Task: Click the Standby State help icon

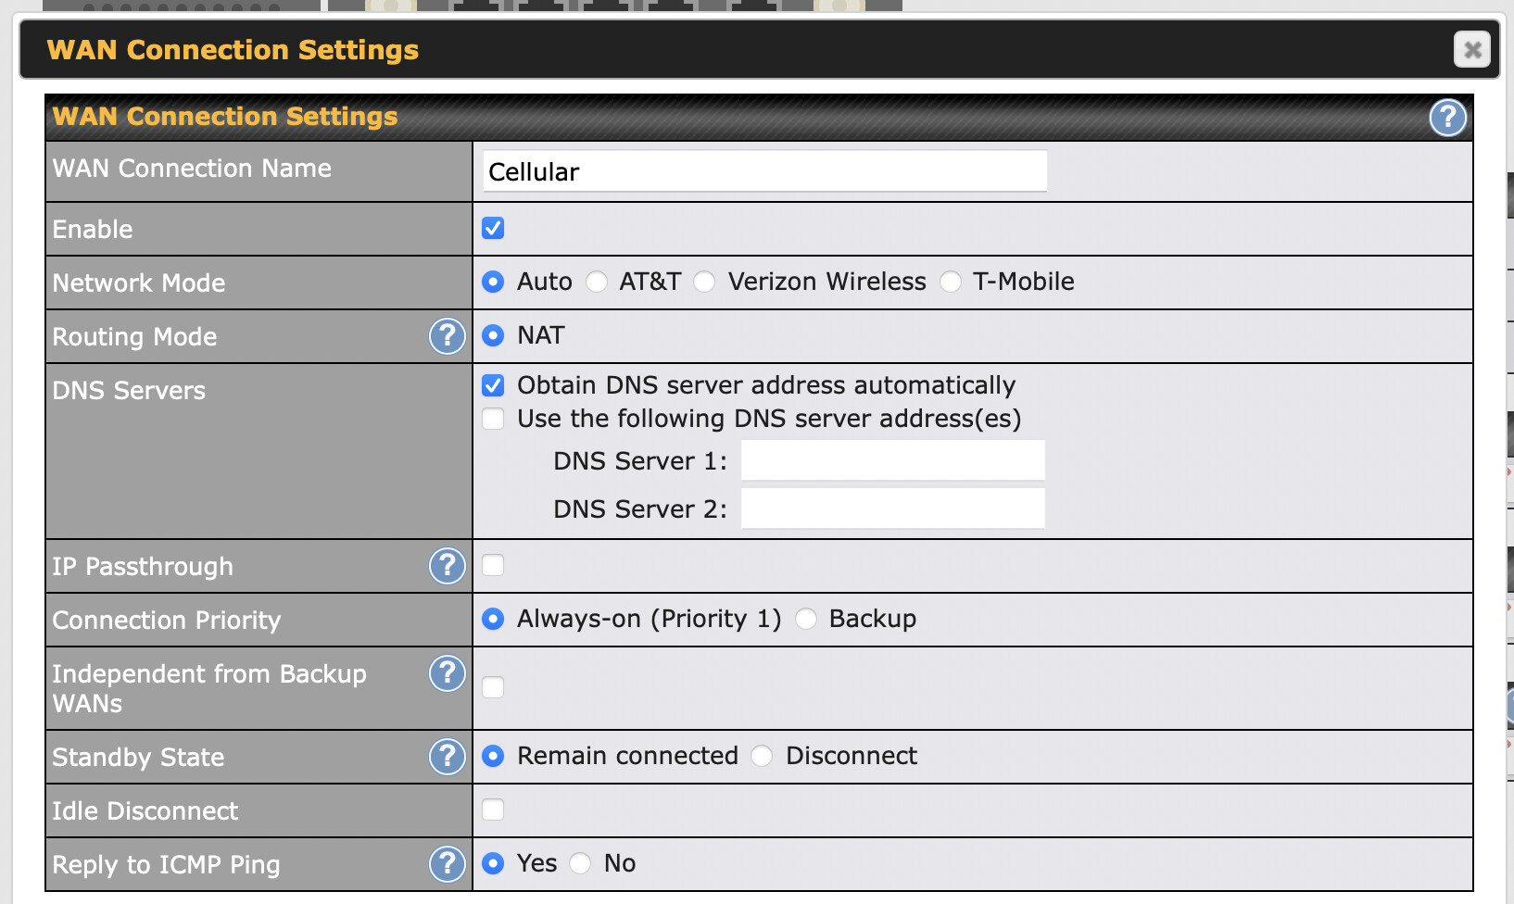Action: click(447, 757)
